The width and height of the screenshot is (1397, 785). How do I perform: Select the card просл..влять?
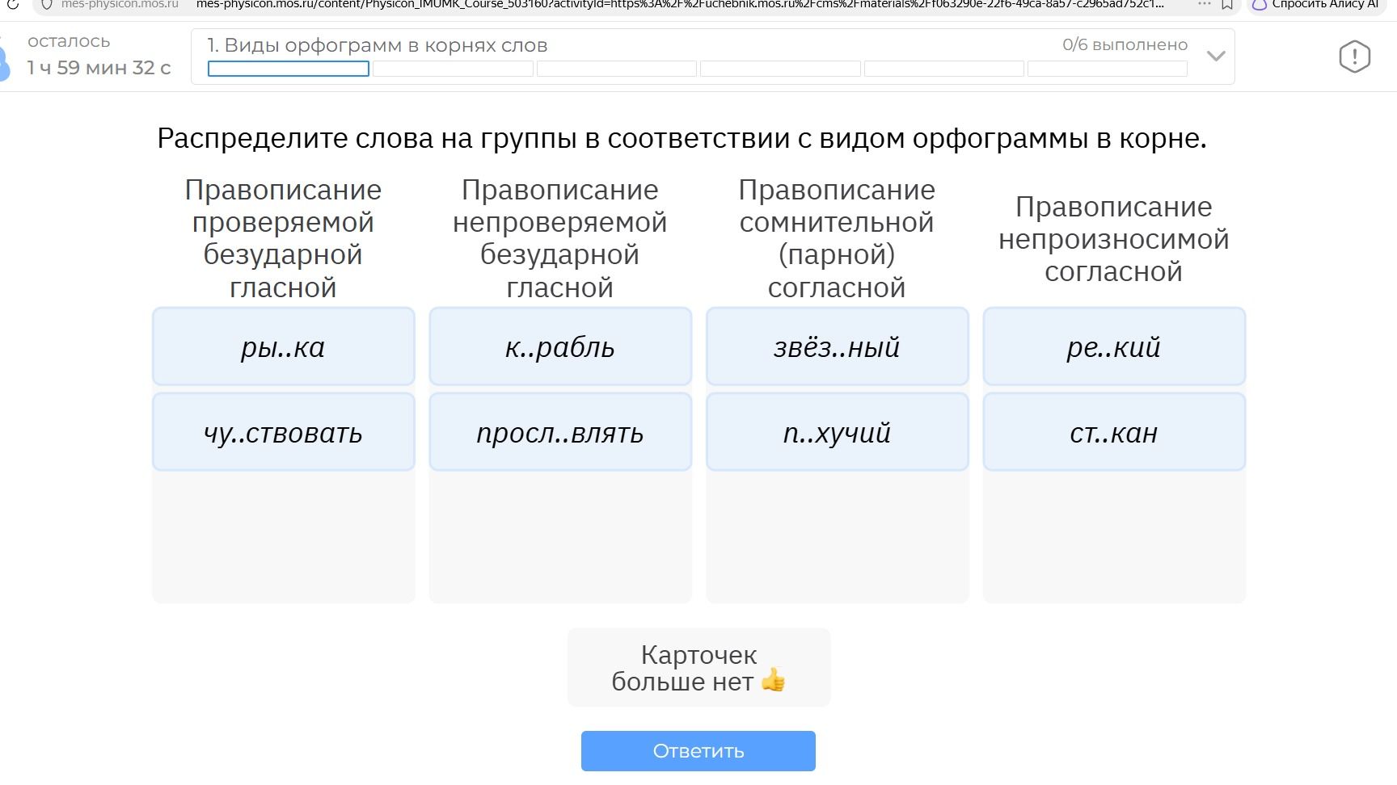(x=560, y=432)
